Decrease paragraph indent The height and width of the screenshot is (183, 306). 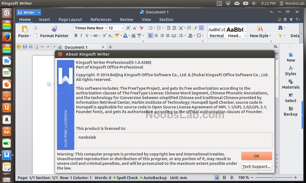(x=169, y=28)
